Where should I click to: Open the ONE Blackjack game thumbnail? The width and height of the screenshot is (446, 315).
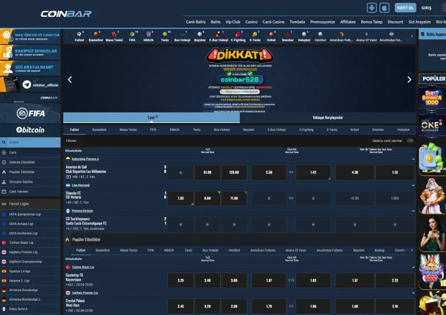pos(432,125)
